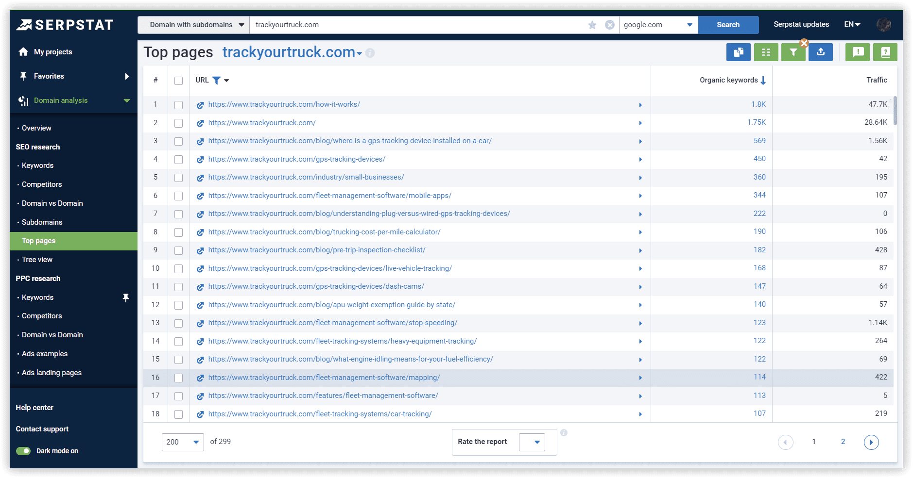Viewport: 913px width, 478px height.
Task: Toggle the Dark mode switch
Action: pyautogui.click(x=23, y=451)
